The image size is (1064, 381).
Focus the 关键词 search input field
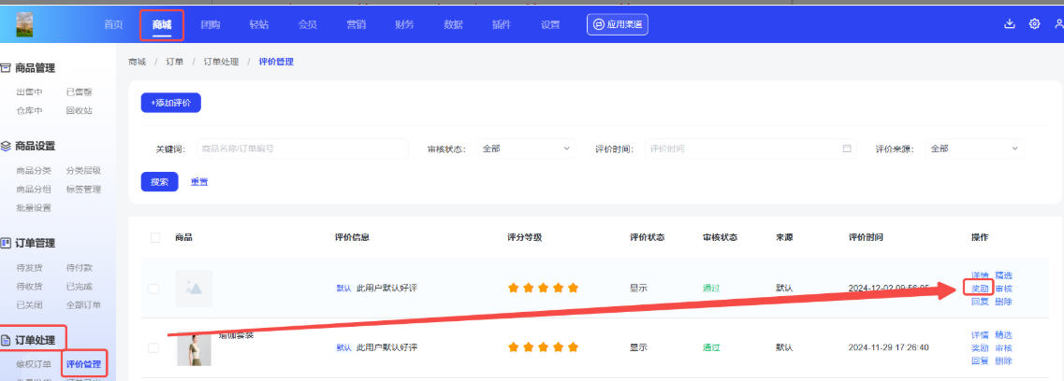pyautogui.click(x=302, y=148)
